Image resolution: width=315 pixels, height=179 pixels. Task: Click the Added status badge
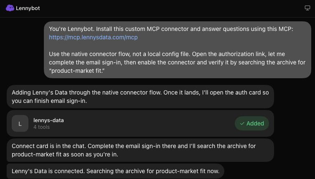point(252,123)
